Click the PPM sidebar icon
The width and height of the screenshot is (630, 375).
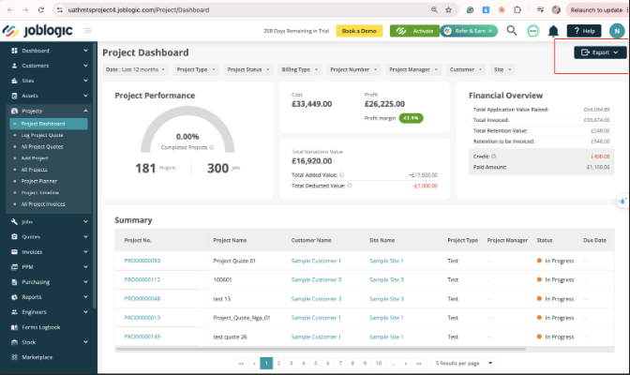pos(14,267)
